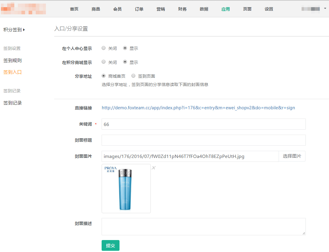
Task: Click into the 封面描述 text area
Action: tap(204, 227)
